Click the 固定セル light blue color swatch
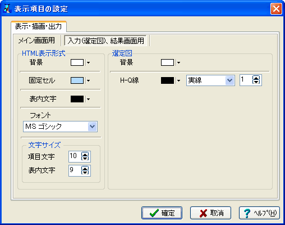Screen dimensions: 285x225 tap(77, 80)
